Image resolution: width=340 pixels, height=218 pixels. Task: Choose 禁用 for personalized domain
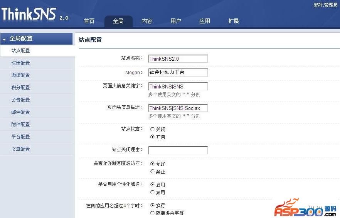point(152,192)
